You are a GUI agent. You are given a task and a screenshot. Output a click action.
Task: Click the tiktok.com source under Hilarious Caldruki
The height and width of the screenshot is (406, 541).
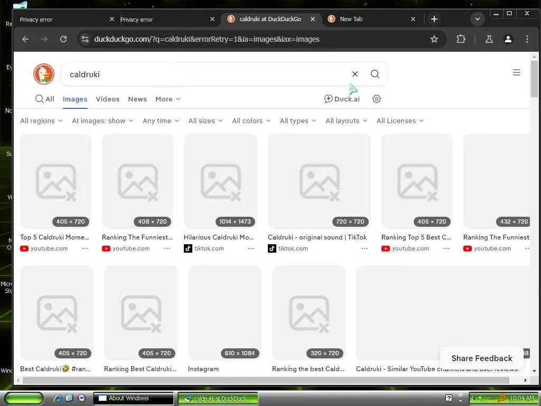209,248
